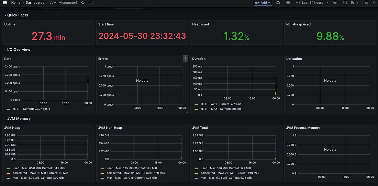Click the max color swatch in JVM Total legend
Viewport: 378px width, 186px height.
pyautogui.click(x=197, y=178)
